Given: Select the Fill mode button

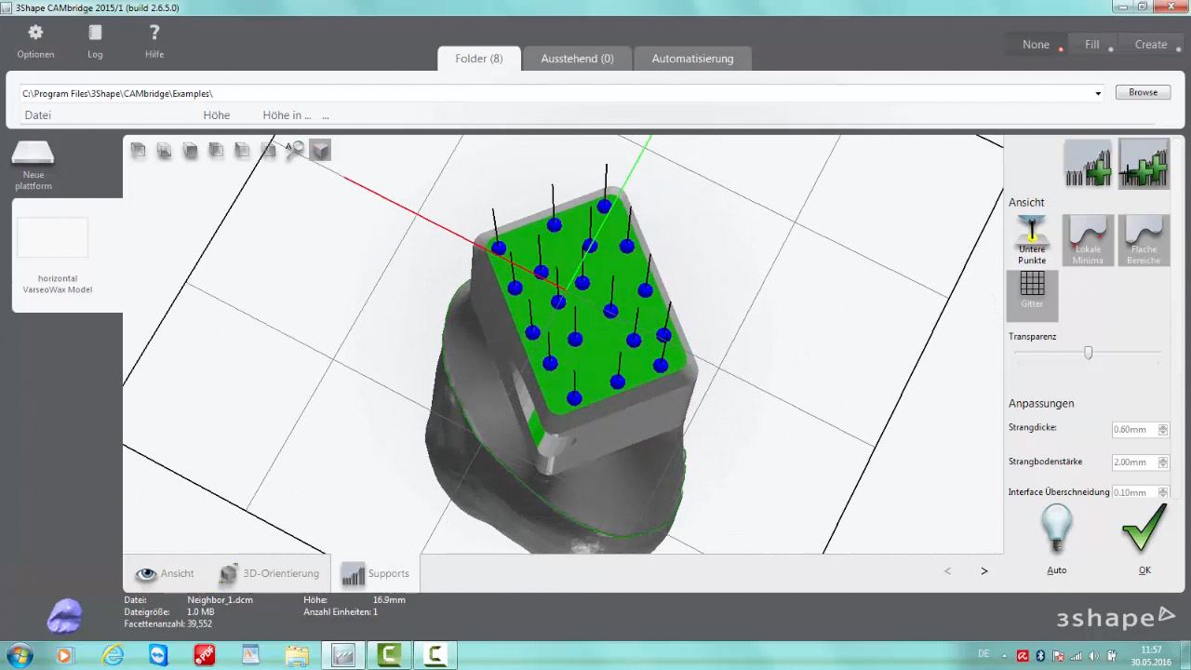Looking at the screenshot, I should 1091,45.
